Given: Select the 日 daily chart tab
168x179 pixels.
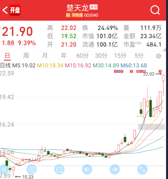Looking at the screenshot, I should [x=7, y=56].
